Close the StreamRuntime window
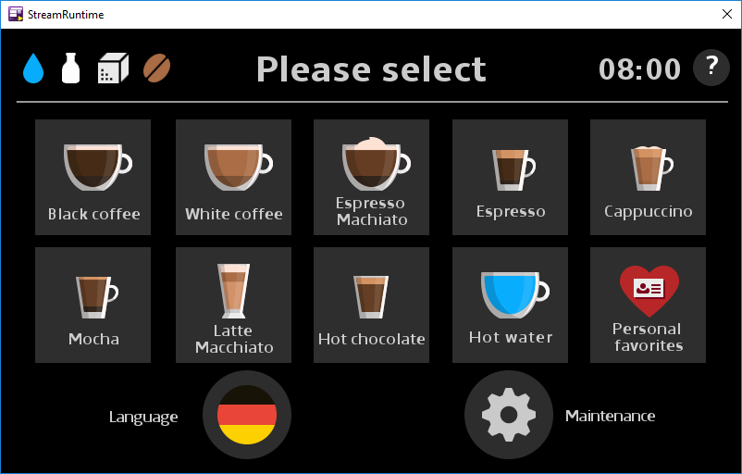 [727, 14]
